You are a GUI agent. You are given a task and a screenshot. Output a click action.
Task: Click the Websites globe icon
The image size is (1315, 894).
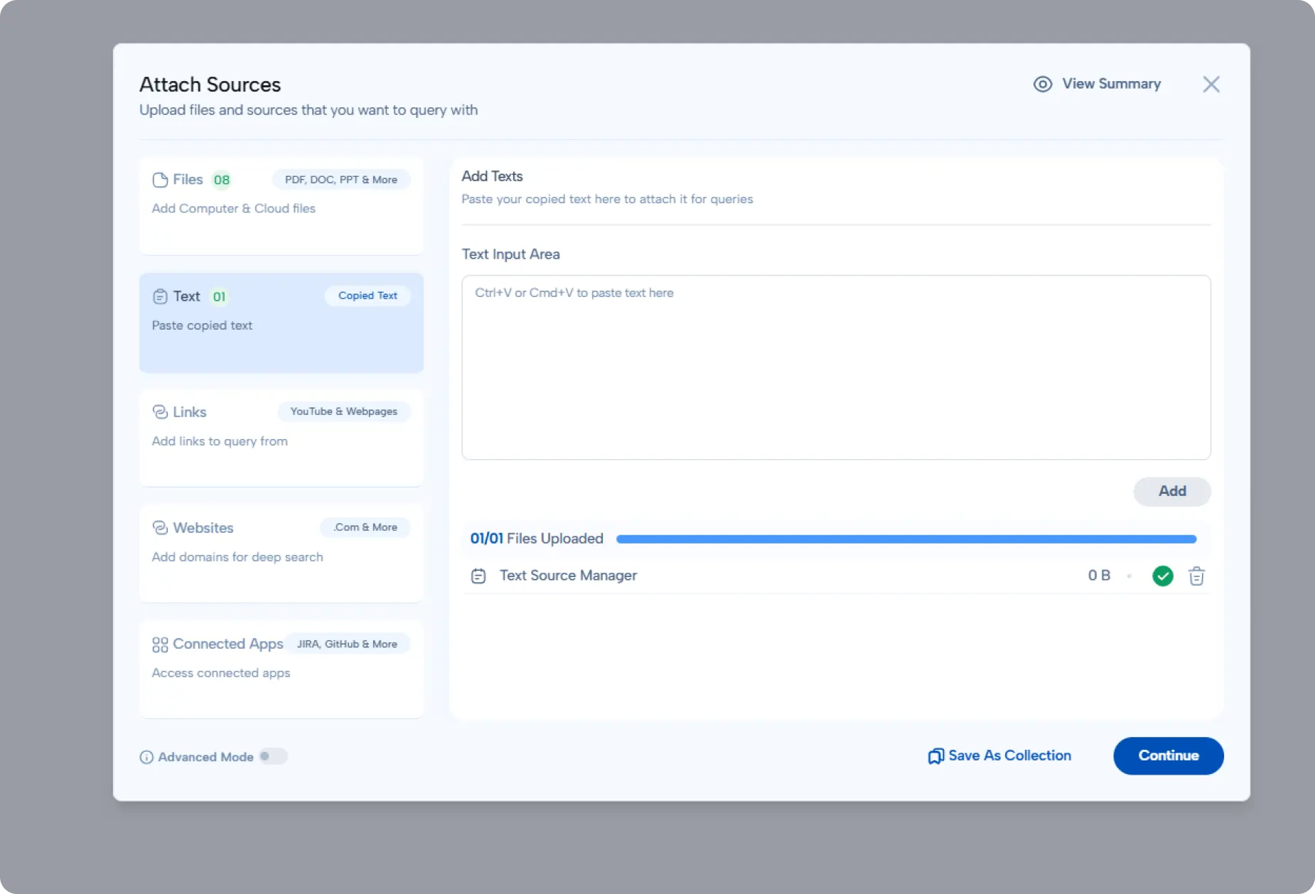point(160,528)
